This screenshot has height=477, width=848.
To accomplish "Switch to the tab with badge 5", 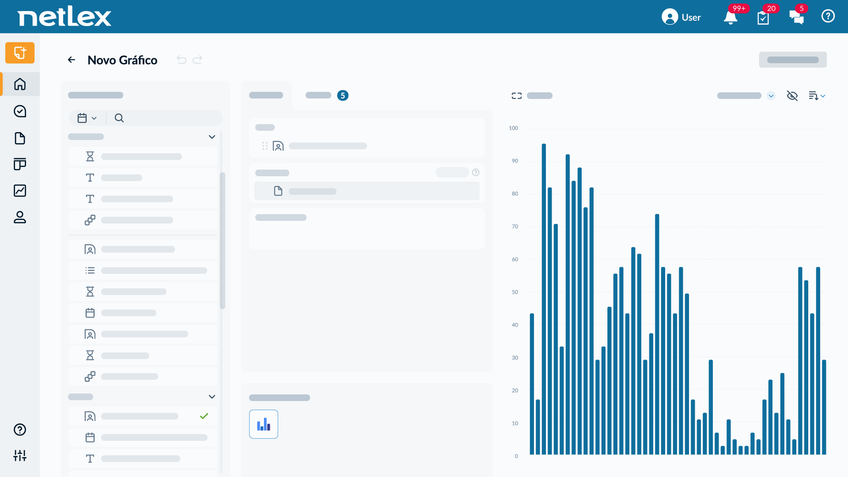I will pos(327,95).
